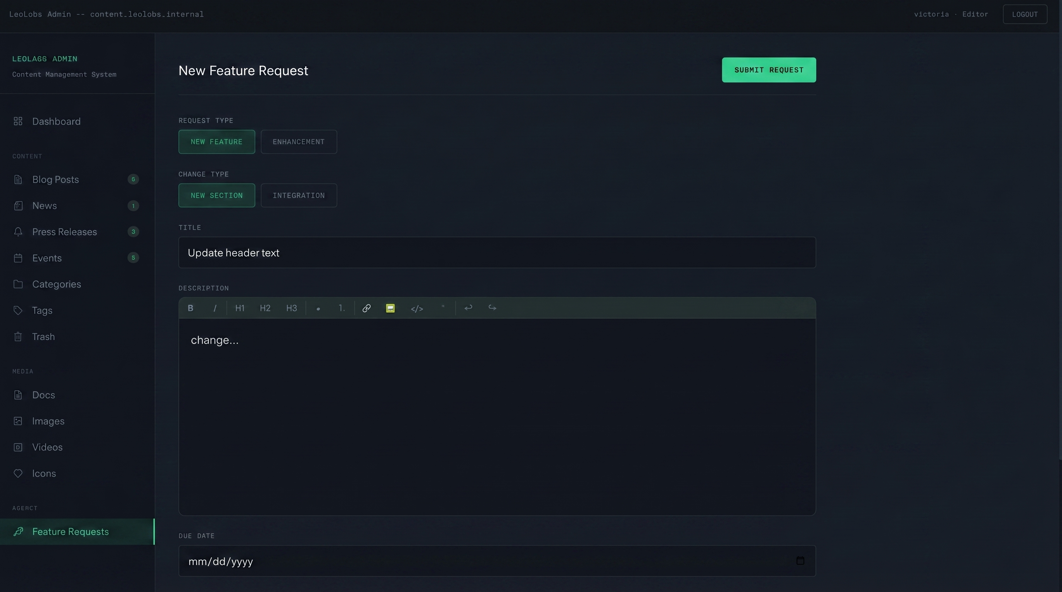Click the Tags label icon
Viewport: 1062px width, 592px height.
(18, 310)
